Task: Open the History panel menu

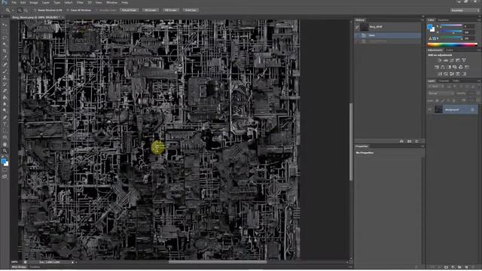Action: pos(422,20)
